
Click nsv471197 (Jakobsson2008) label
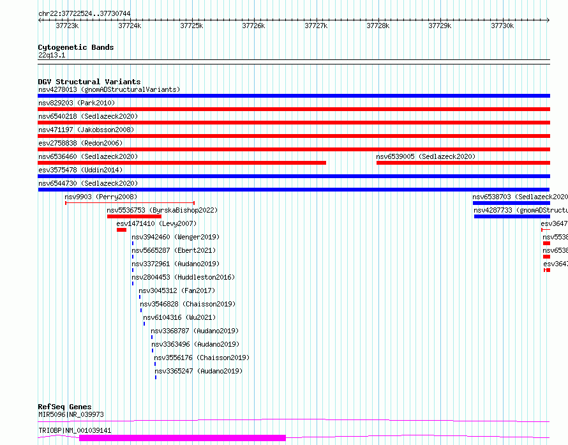[86, 130]
